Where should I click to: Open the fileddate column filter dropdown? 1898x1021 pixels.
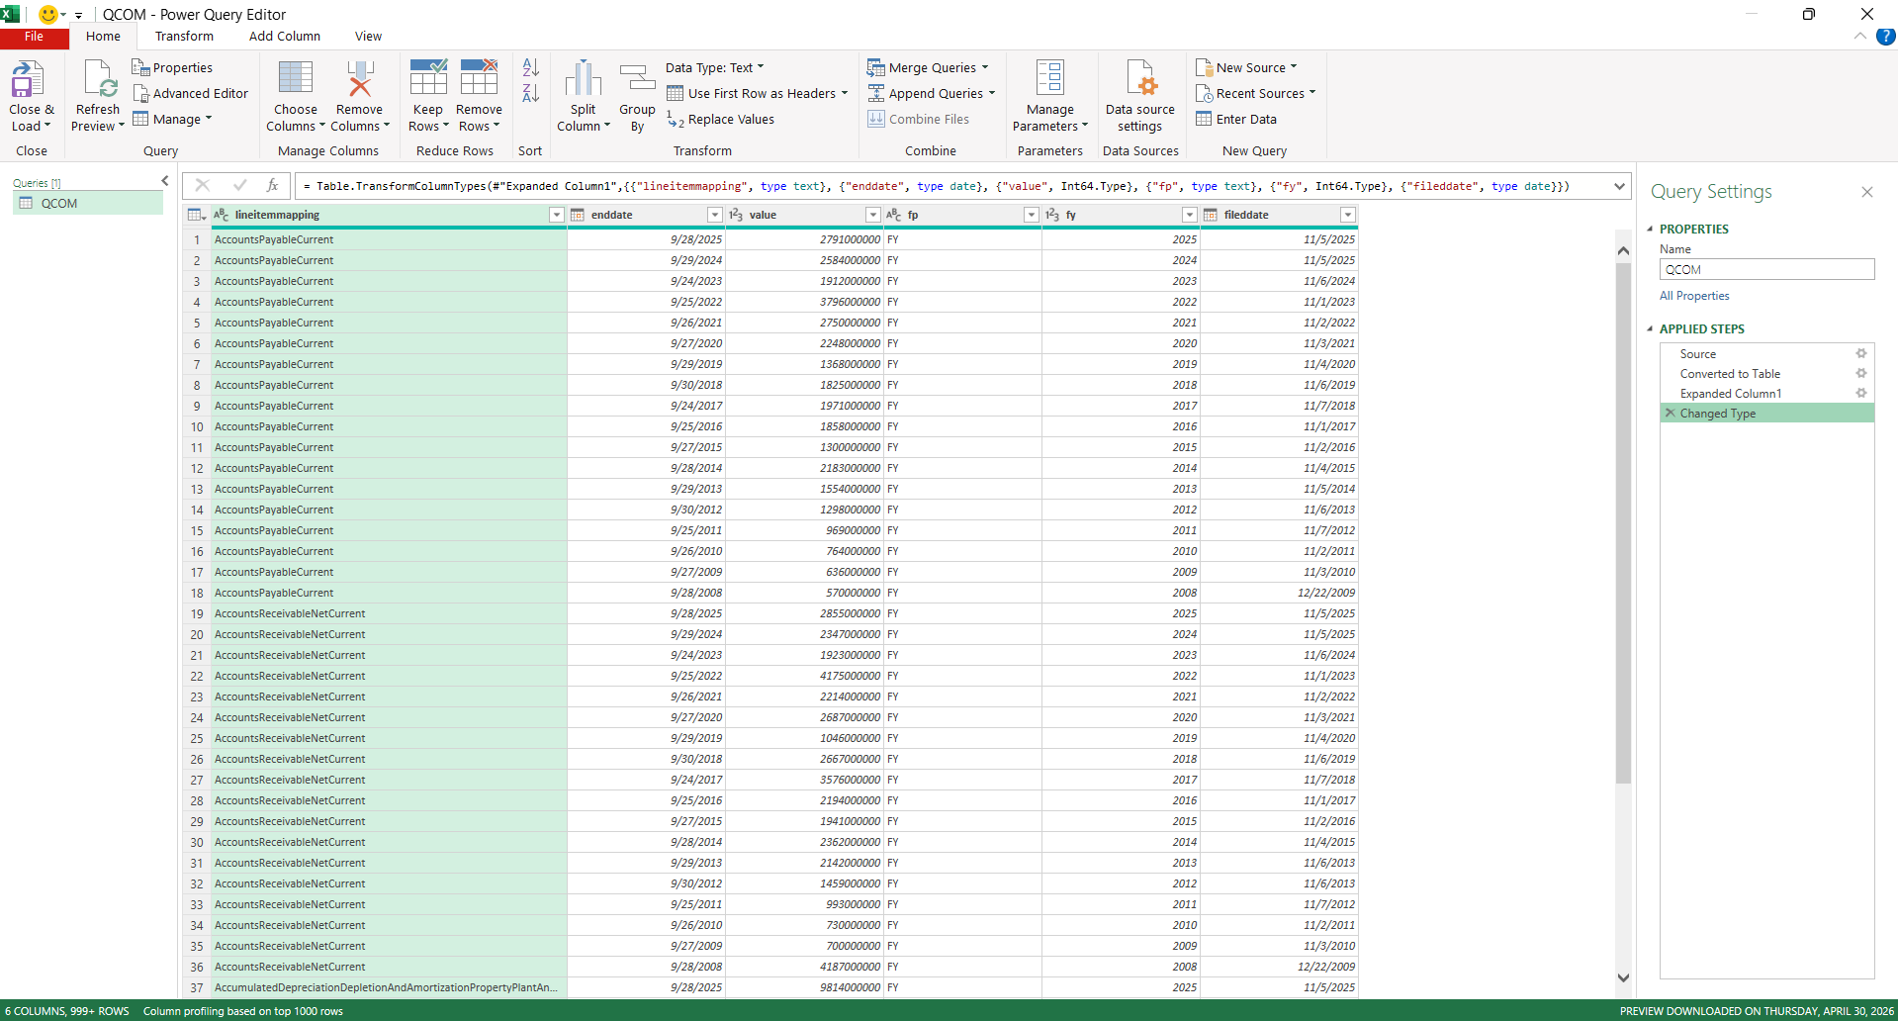coord(1348,215)
